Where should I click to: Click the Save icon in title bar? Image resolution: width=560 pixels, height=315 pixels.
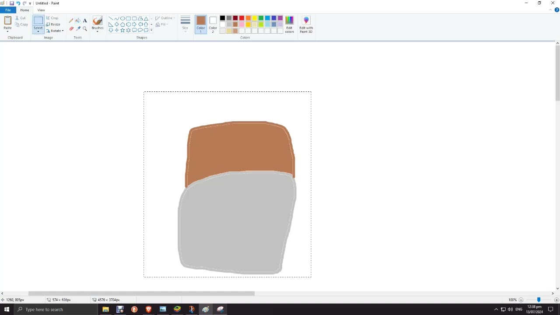[12, 3]
